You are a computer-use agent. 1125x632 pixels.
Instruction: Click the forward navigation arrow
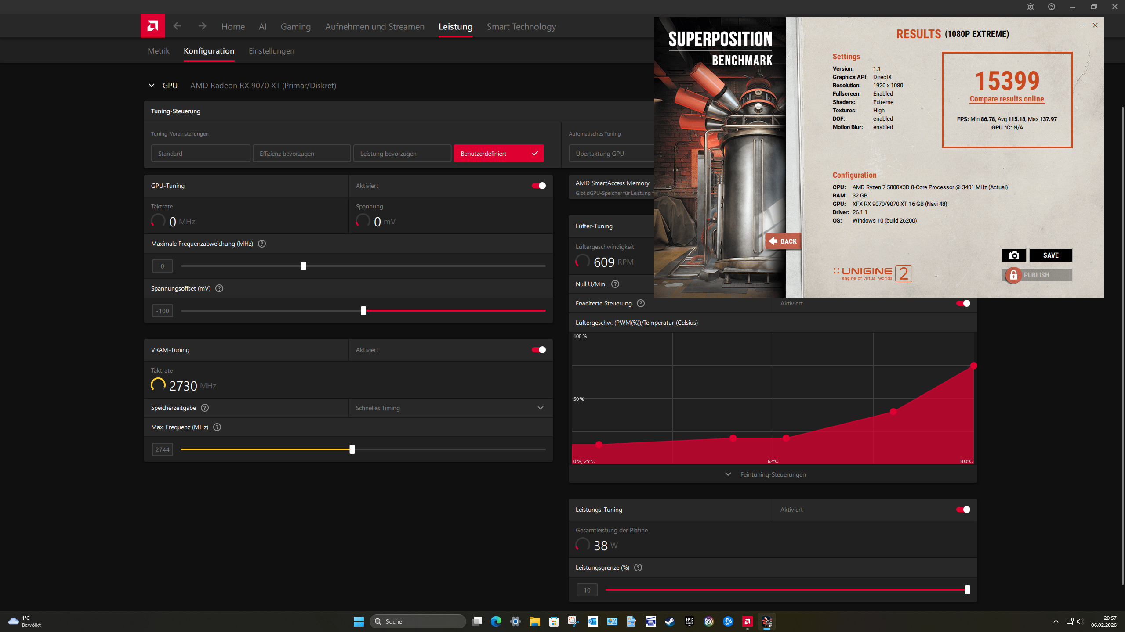point(202,26)
